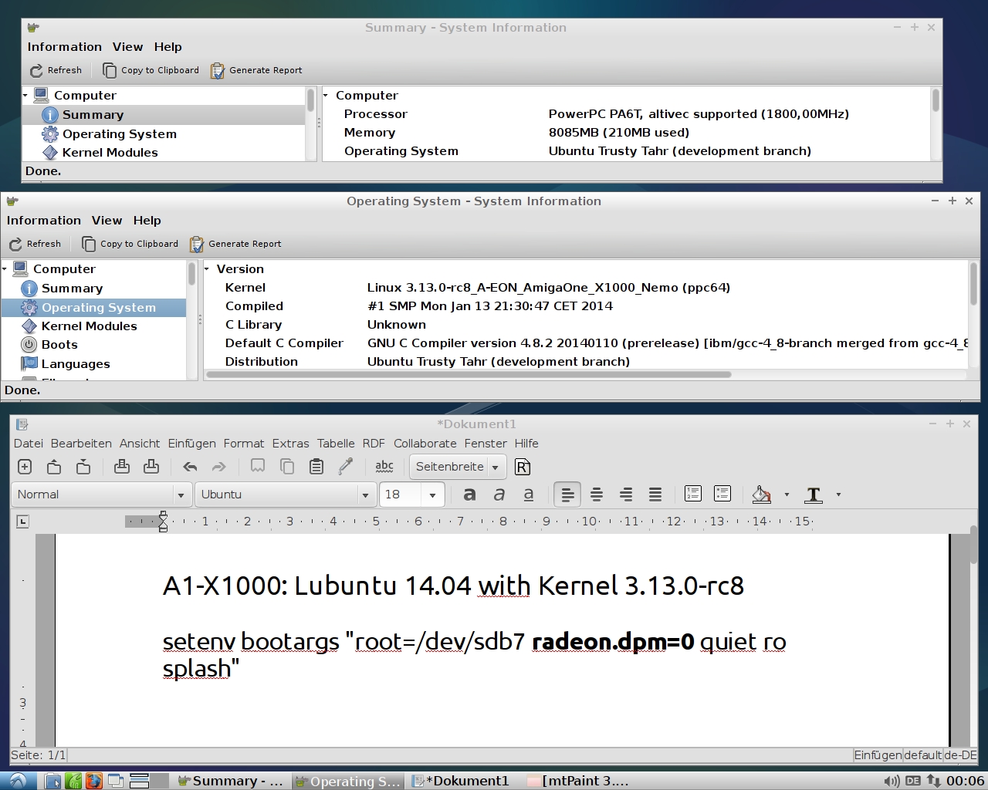The image size is (988, 790).
Task: Open the Einfügen menu in AbiWord
Action: click(x=191, y=444)
